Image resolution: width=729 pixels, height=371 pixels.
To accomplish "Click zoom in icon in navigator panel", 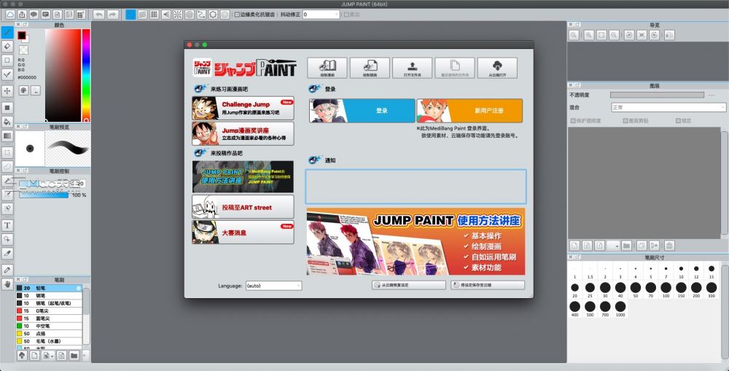I will (589, 35).
